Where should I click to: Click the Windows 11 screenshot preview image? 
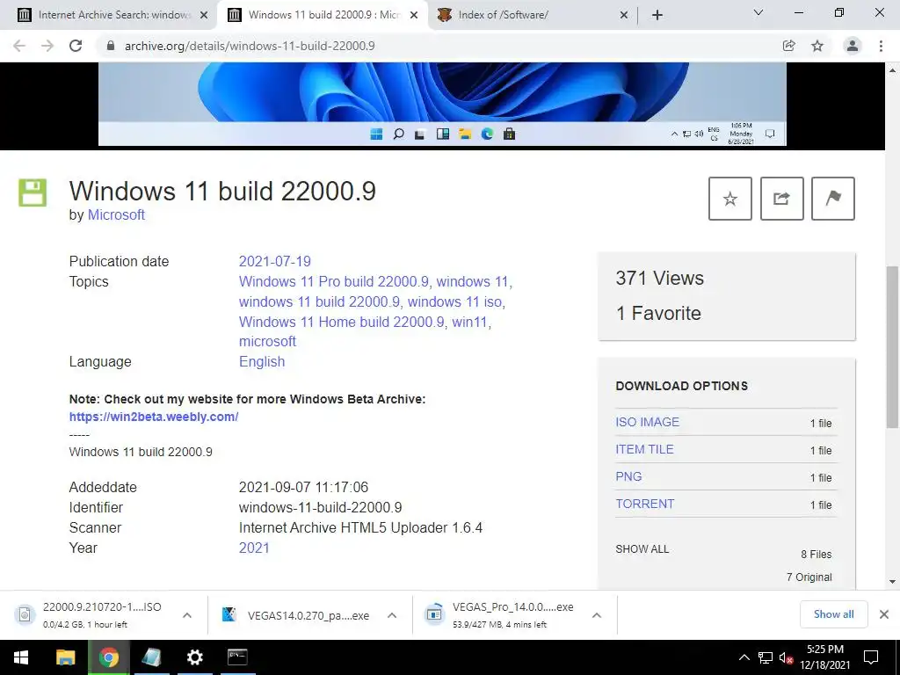point(442,104)
